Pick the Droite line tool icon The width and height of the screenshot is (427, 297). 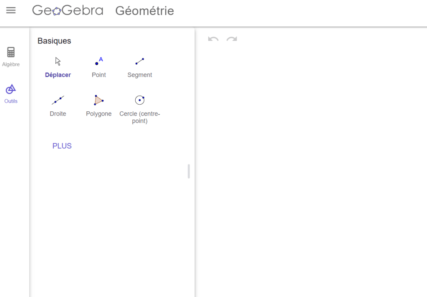pyautogui.click(x=58, y=100)
